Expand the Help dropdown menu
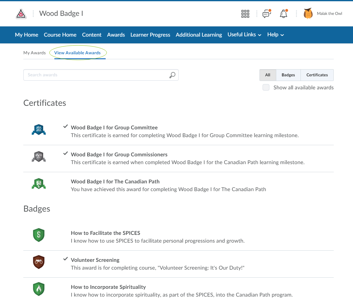The height and width of the screenshot is (300, 353). [x=276, y=35]
